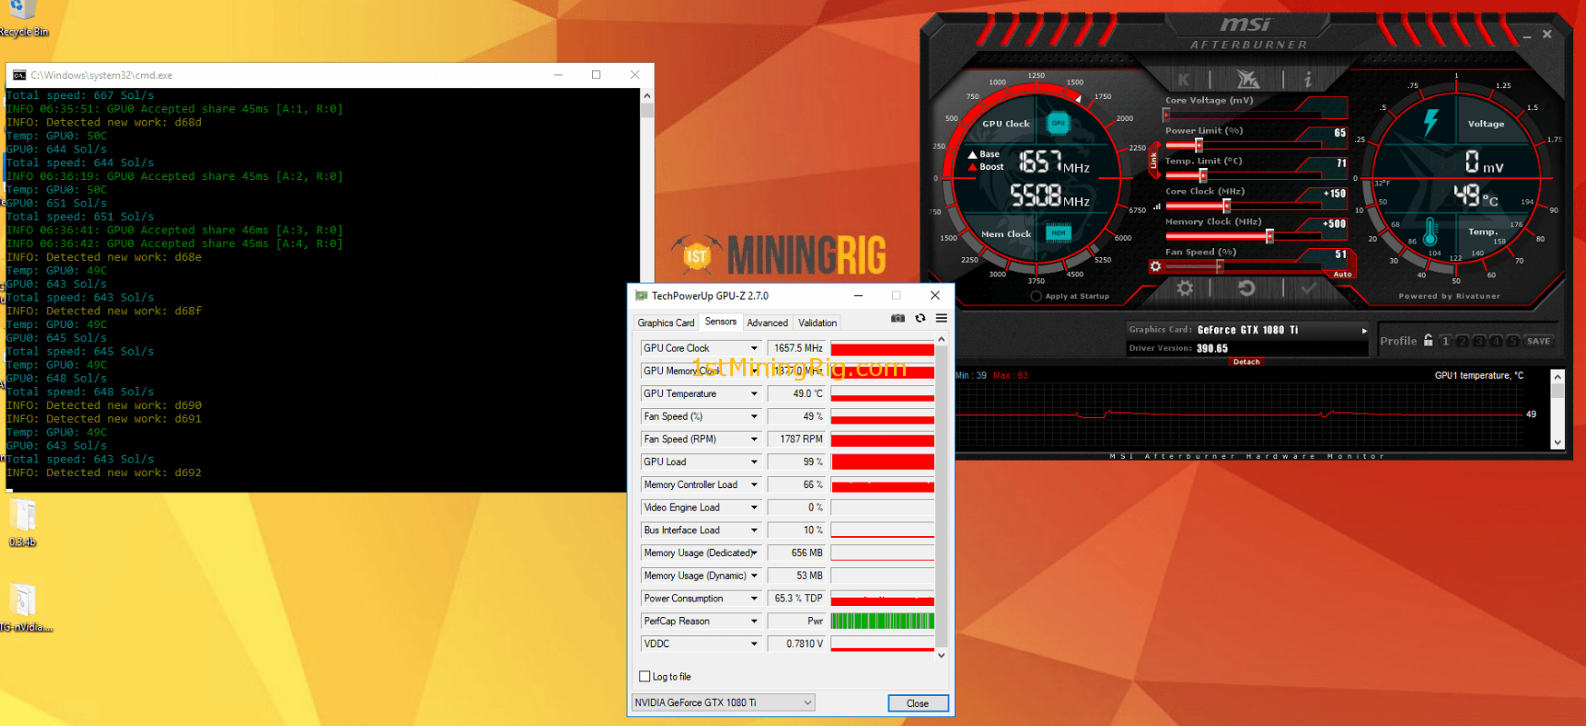Click the Close button in GPU-Z
This screenshot has width=1586, height=726.
point(918,703)
